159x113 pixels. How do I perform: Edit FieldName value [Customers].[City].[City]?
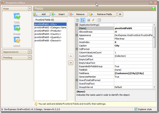pos(133,73)
